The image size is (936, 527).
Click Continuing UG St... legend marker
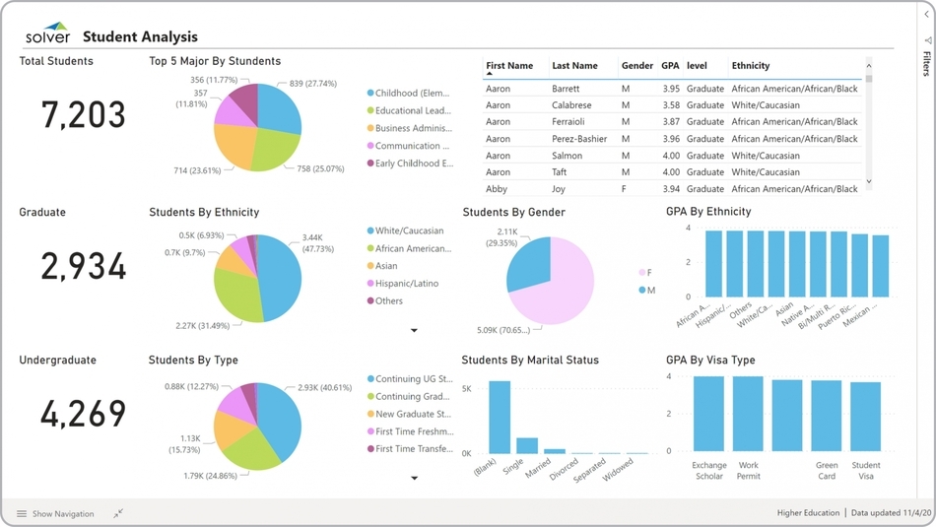(370, 378)
